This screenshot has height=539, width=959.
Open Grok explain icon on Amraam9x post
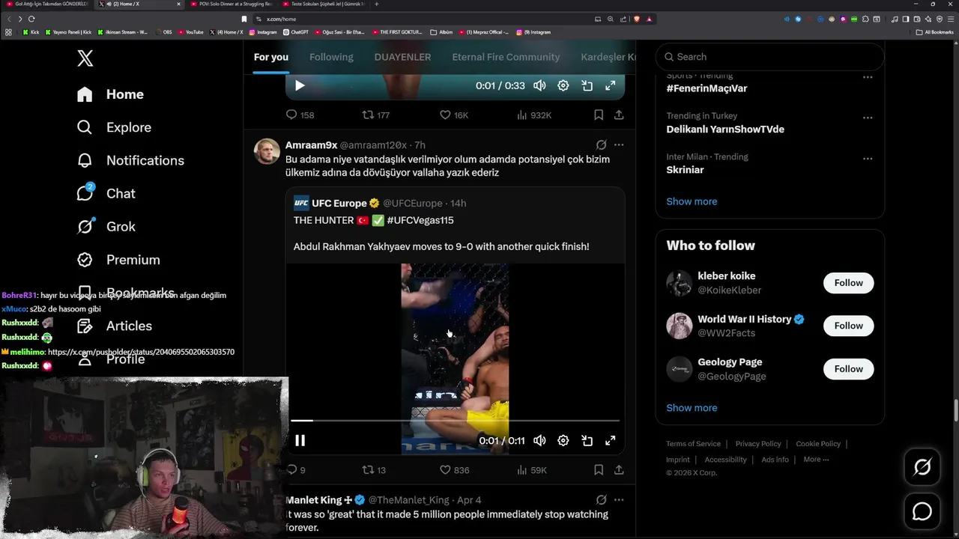tap(601, 144)
